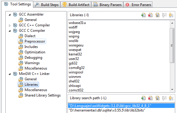Viewport: 177px width, 113px height.
Task: Expand the GCC C++ Compiler tree node
Action: 10,25
